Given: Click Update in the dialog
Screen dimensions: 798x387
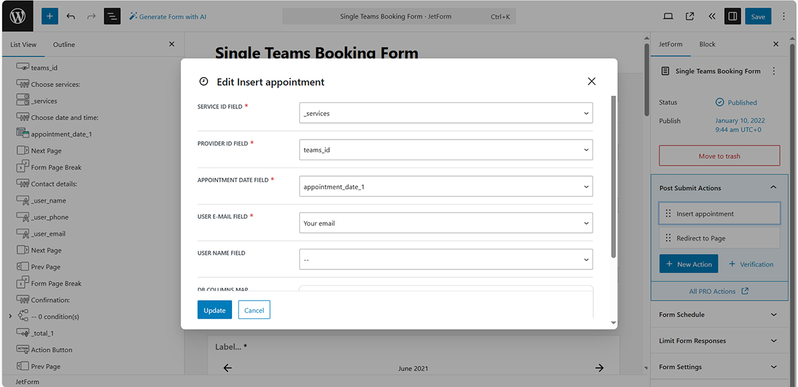Looking at the screenshot, I should [215, 310].
